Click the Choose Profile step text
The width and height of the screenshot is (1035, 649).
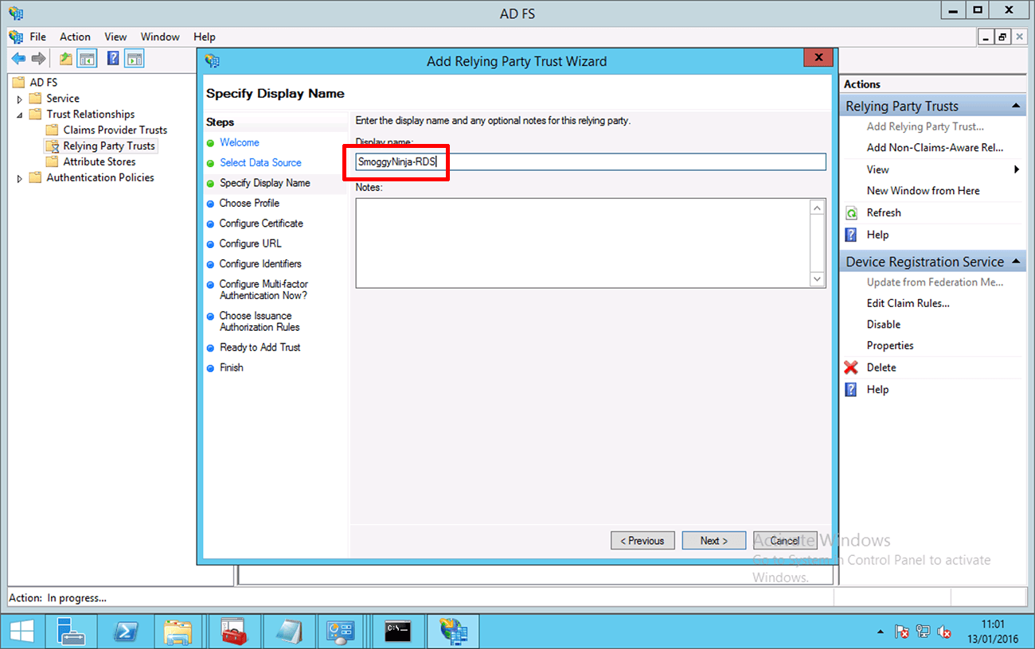click(x=249, y=203)
